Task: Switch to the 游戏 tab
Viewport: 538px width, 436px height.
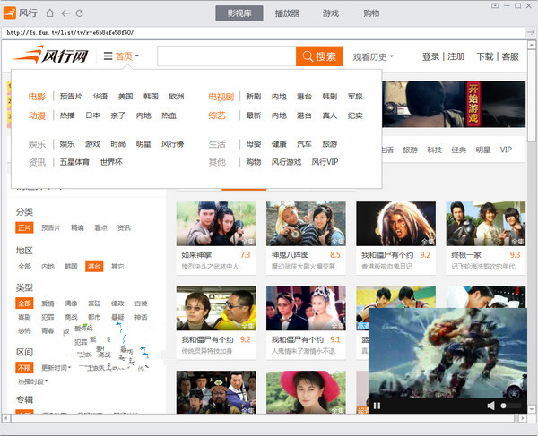Action: click(331, 13)
